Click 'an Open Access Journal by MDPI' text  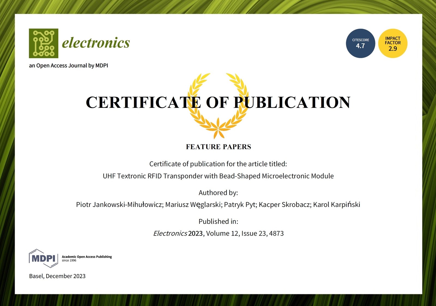coord(68,66)
